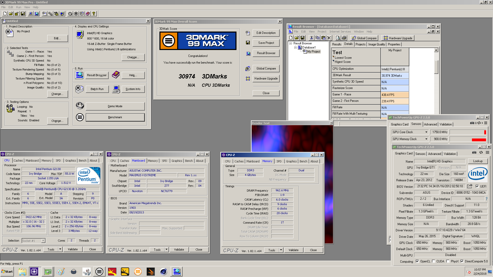Viewport: 493px width, 277px height.
Task: Click GPU Core Clock sensor graph bar
Action: (468, 132)
